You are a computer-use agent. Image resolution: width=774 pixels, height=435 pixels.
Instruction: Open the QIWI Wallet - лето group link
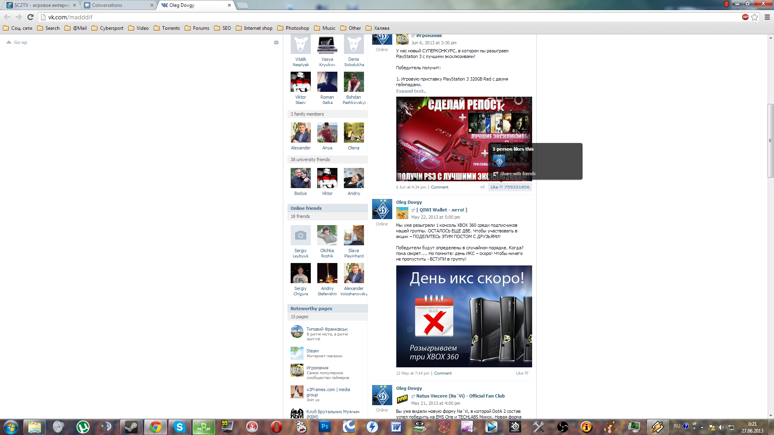click(x=441, y=210)
